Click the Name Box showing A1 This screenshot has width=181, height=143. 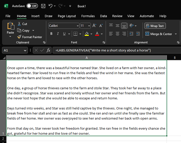click(x=15, y=50)
